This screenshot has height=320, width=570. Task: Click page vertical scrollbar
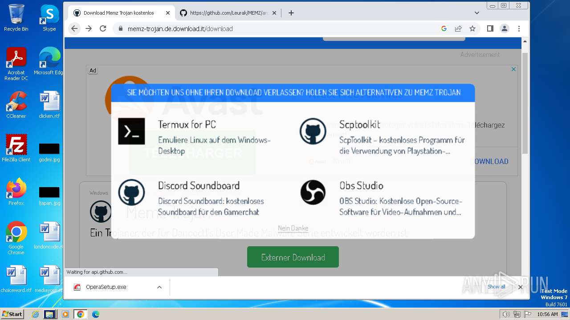point(525,103)
